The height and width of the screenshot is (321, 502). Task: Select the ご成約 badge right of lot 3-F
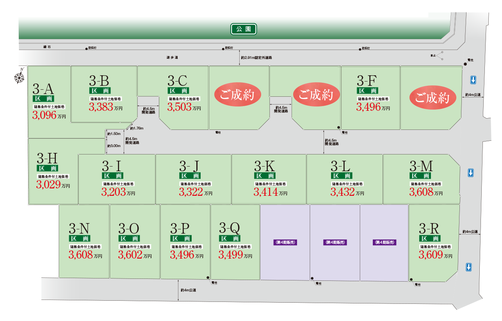(x=433, y=98)
